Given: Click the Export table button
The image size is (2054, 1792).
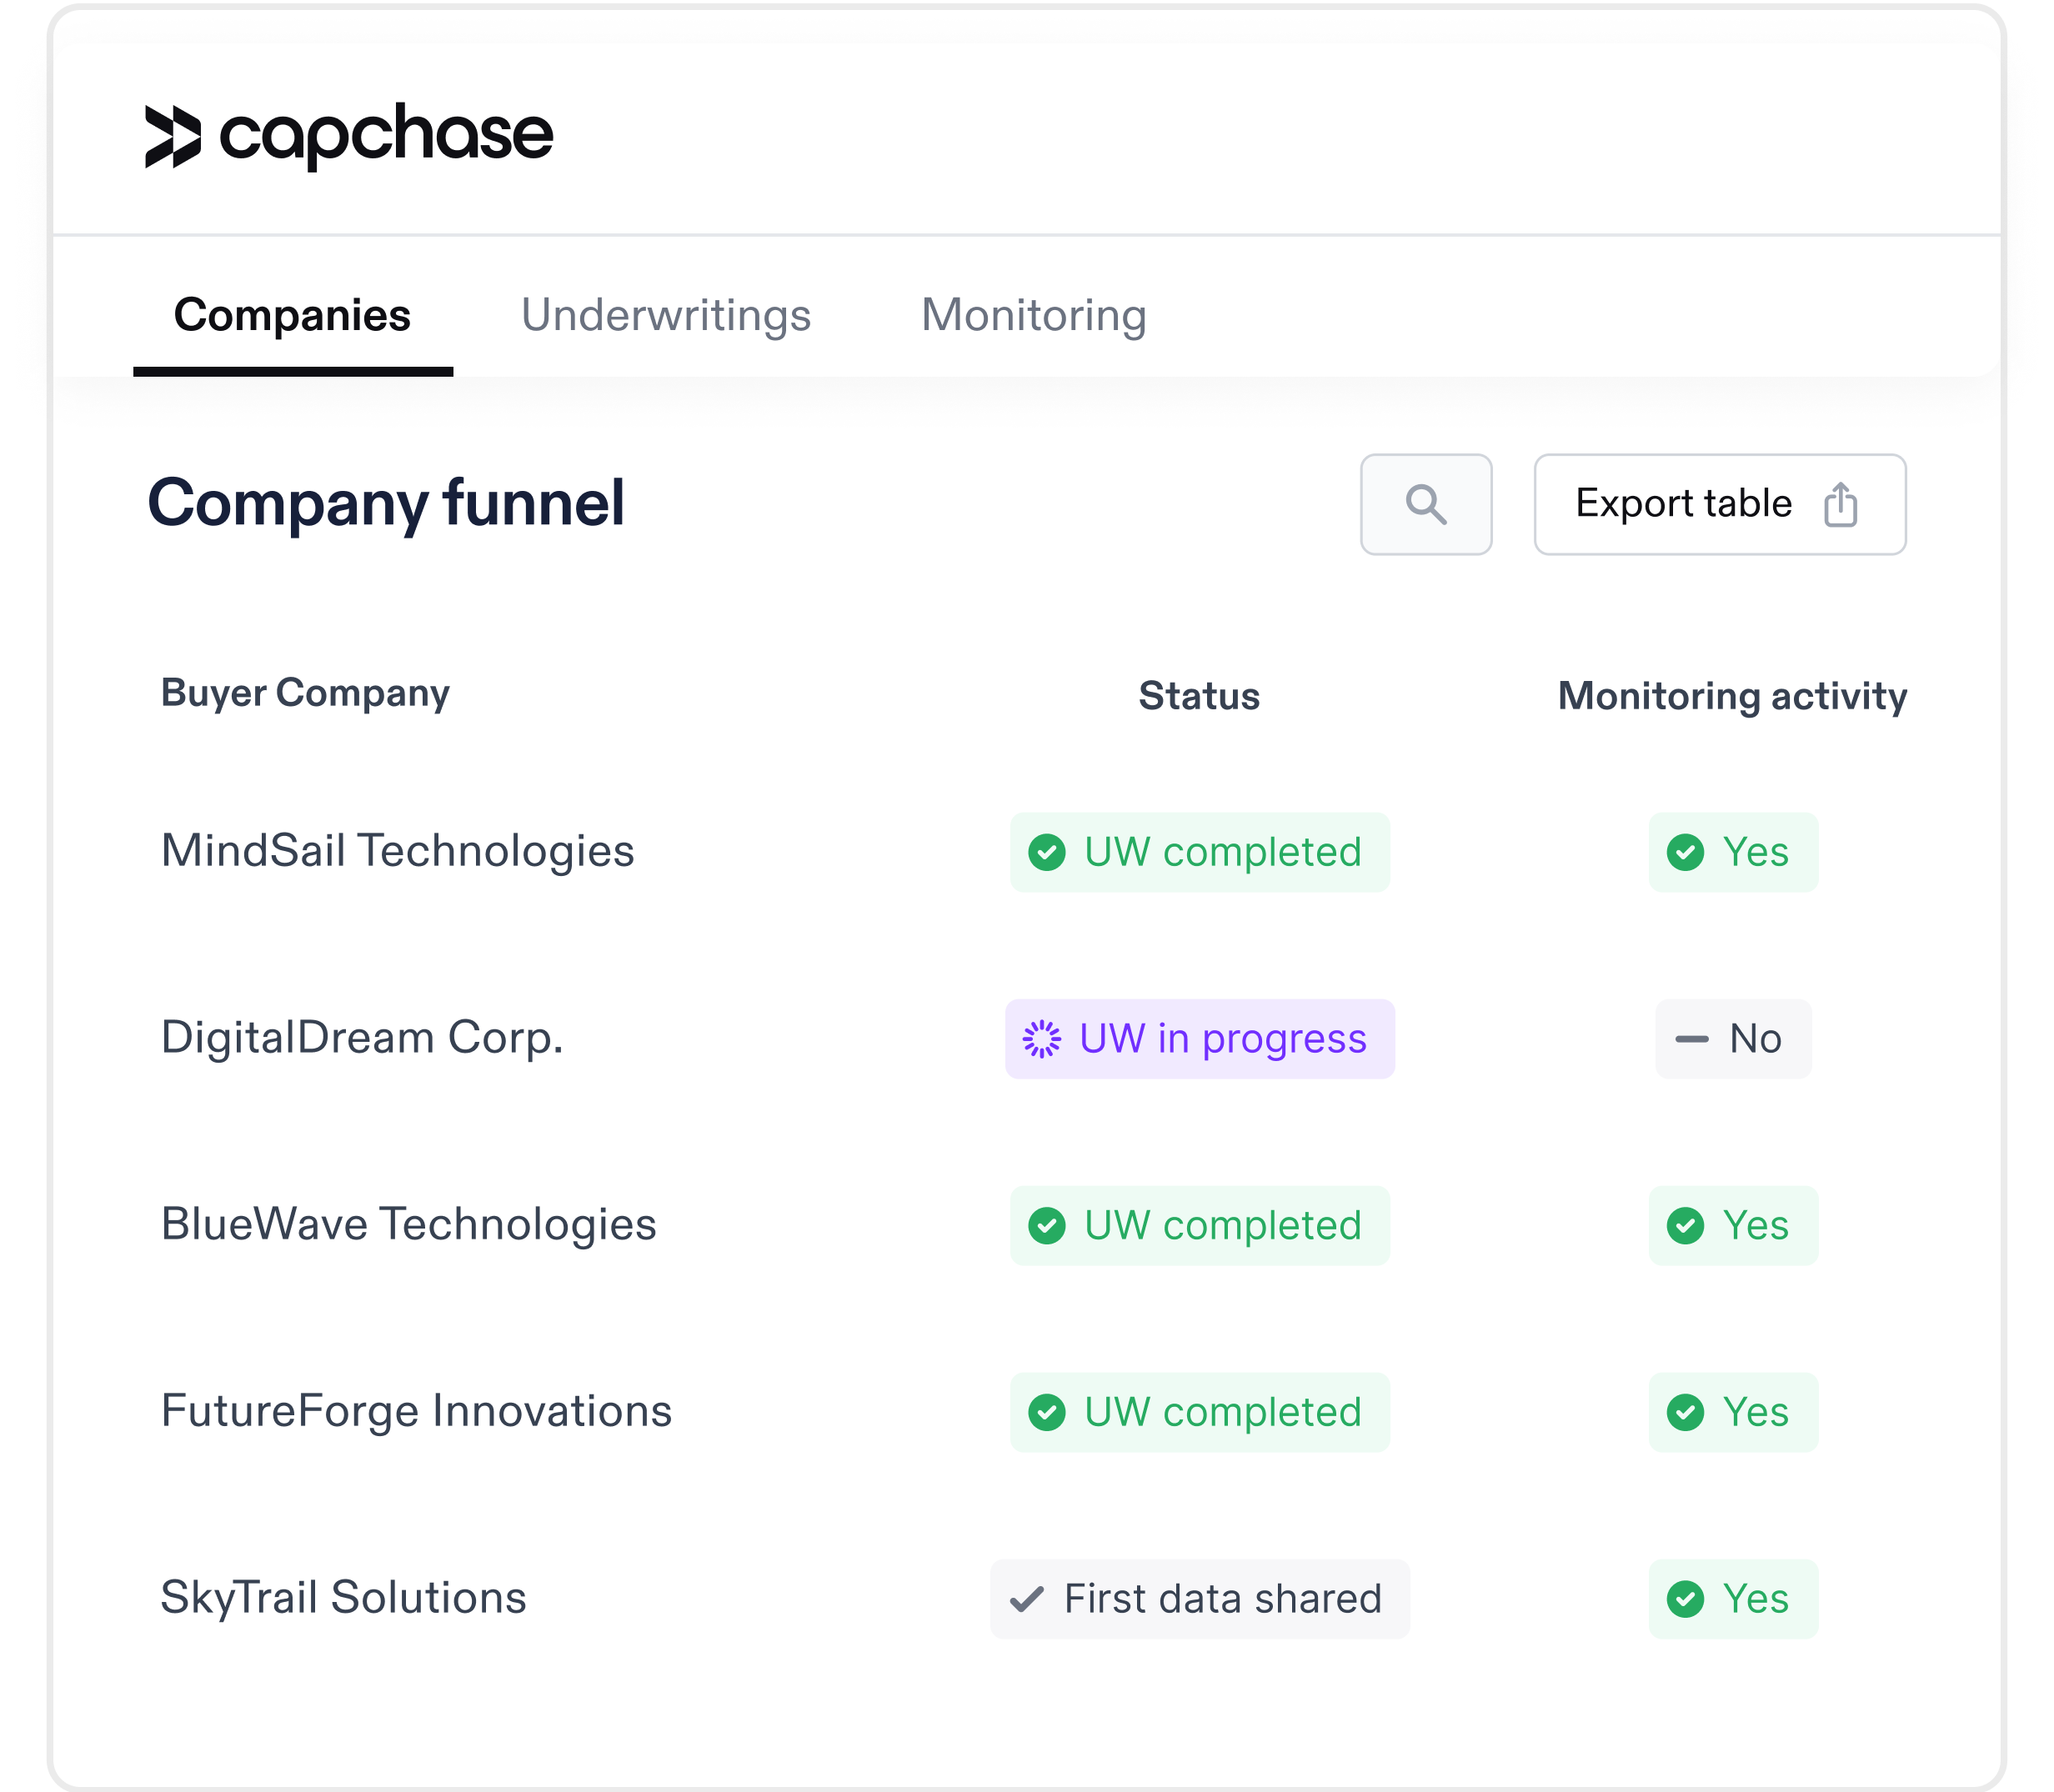Looking at the screenshot, I should pyautogui.click(x=1720, y=504).
